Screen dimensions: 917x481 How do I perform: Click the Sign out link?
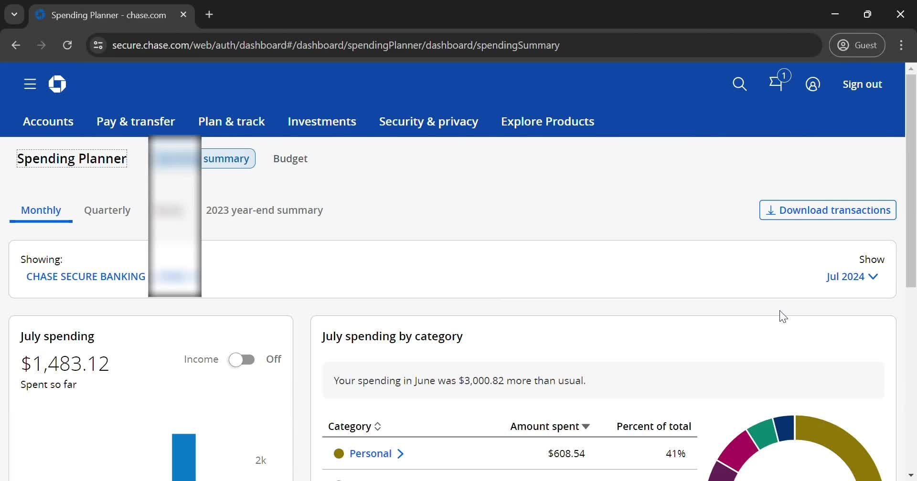point(862,84)
